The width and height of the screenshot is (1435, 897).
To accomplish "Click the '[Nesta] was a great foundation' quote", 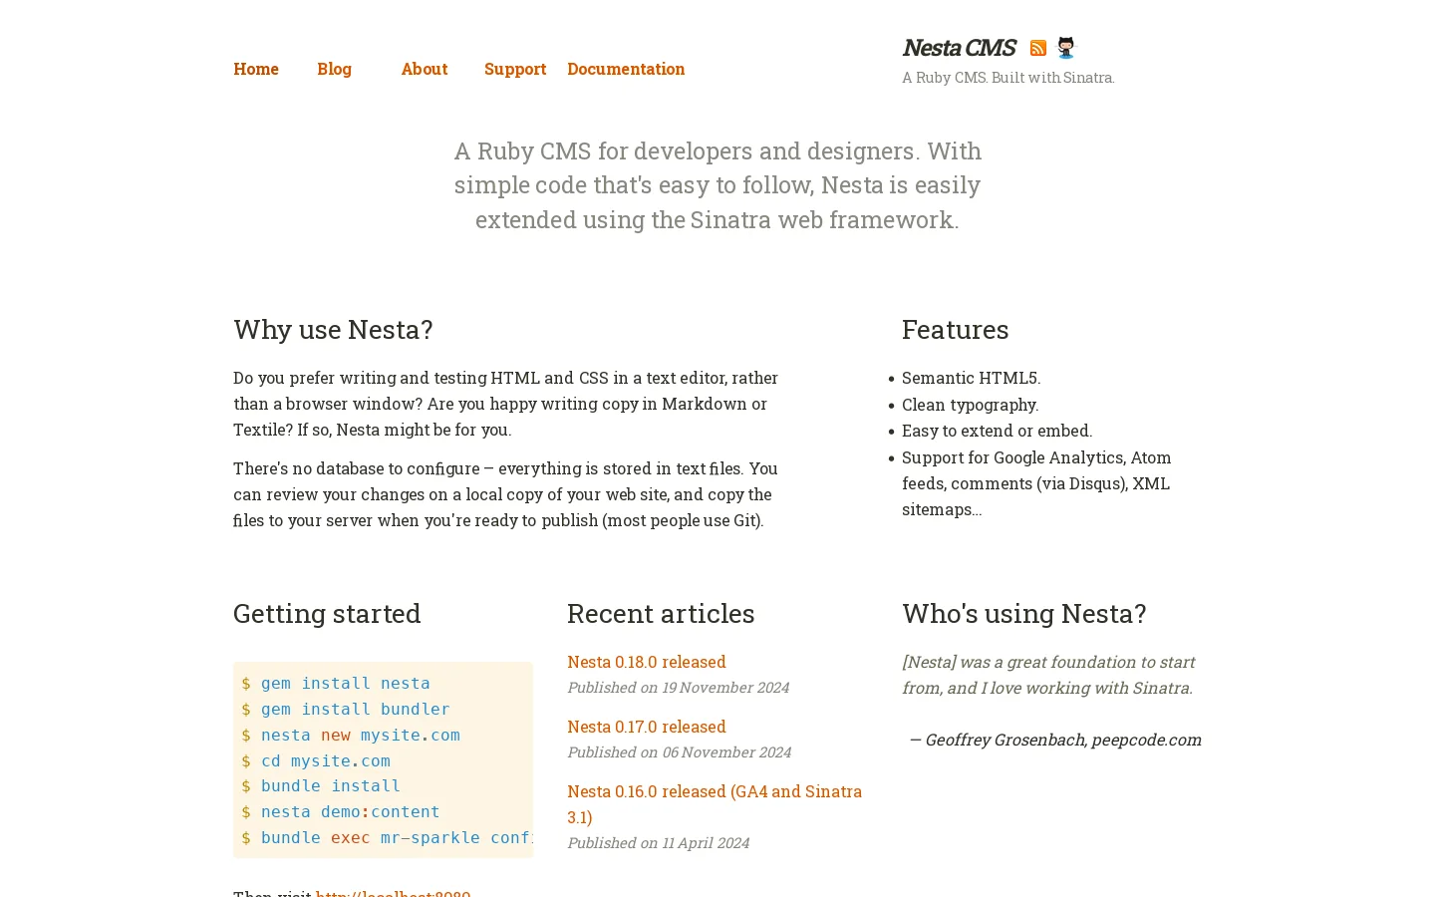I will (x=1048, y=675).
